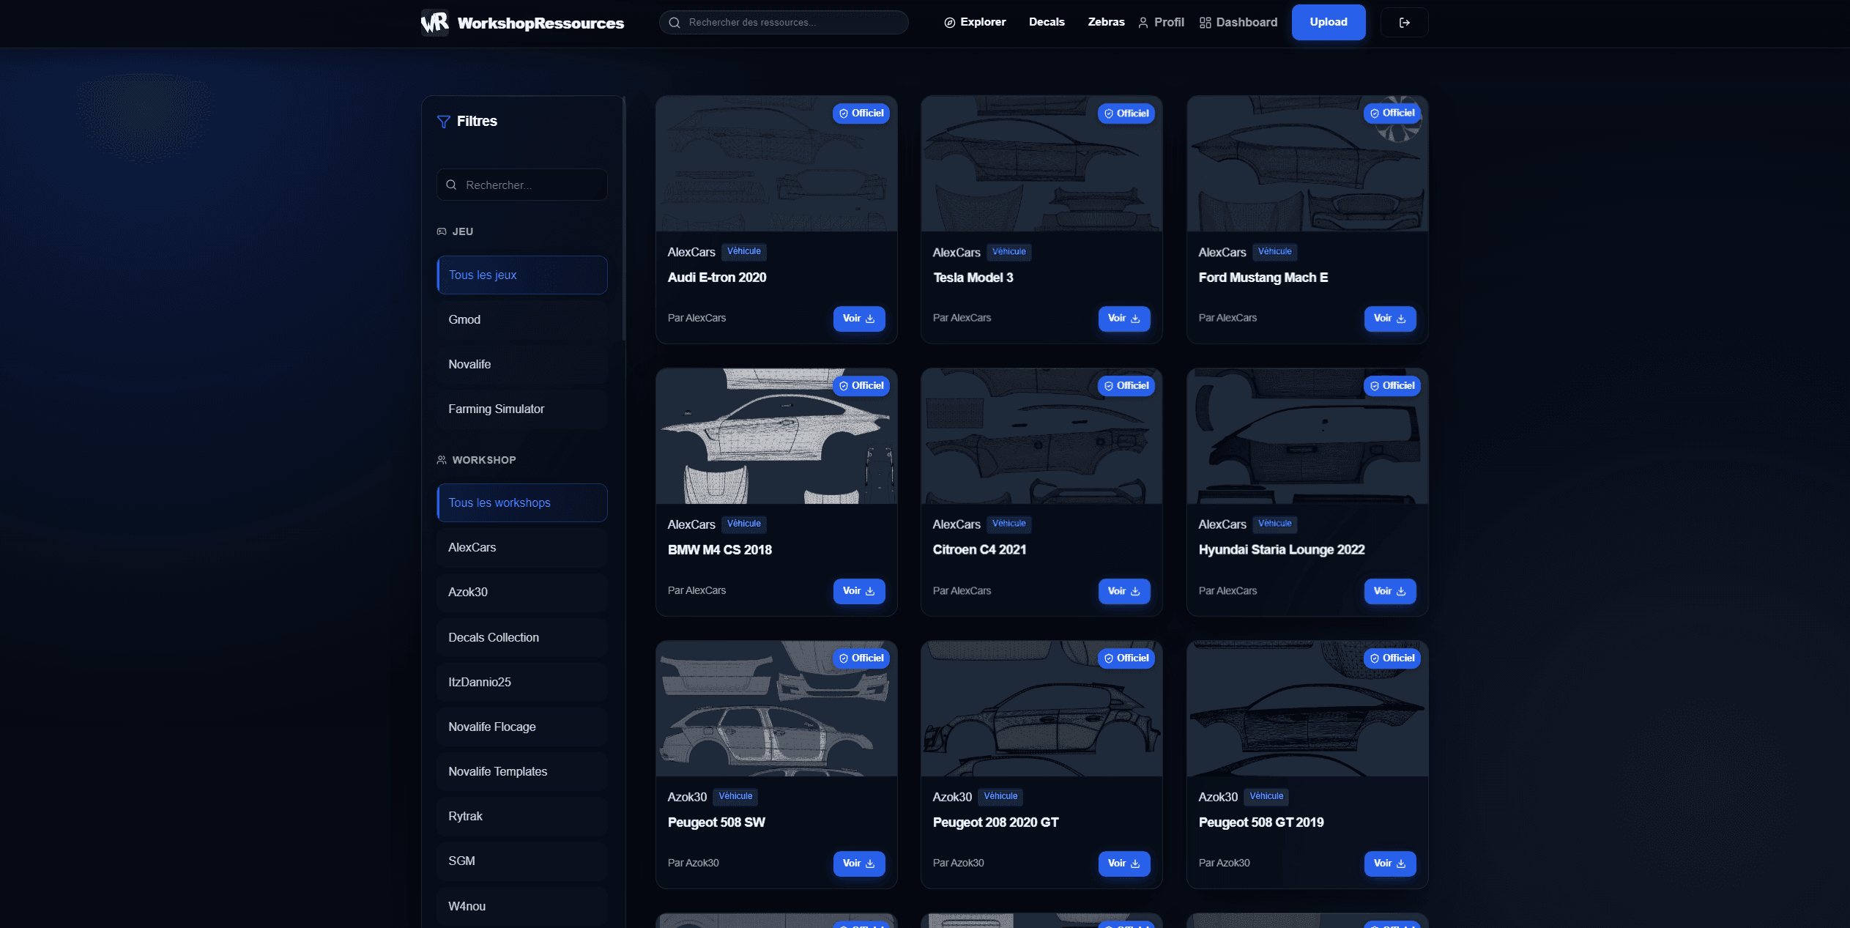Filter by the Novalife Templates workshop

(x=522, y=772)
